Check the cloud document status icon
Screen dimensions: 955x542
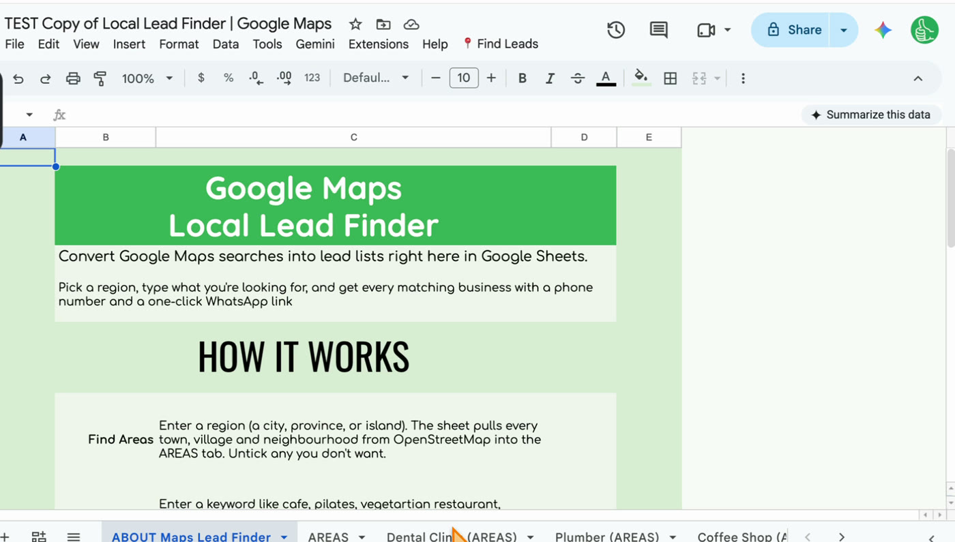(411, 25)
